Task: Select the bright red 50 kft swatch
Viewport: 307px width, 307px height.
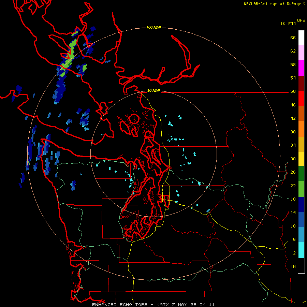Action: pyautogui.click(x=301, y=98)
